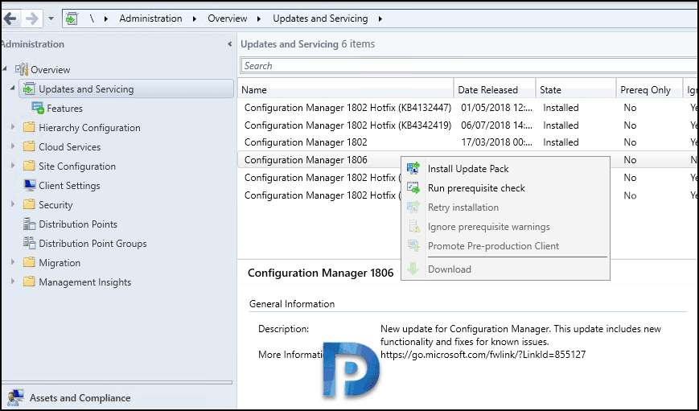Viewport: 699px width, 411px height.
Task: Sort by the Name column header
Action: pyautogui.click(x=346, y=89)
